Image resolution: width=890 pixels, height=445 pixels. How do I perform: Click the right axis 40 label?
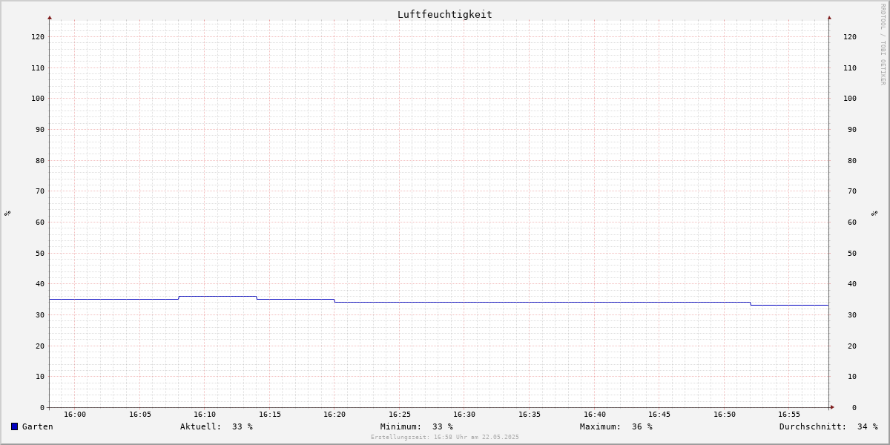tap(852, 284)
